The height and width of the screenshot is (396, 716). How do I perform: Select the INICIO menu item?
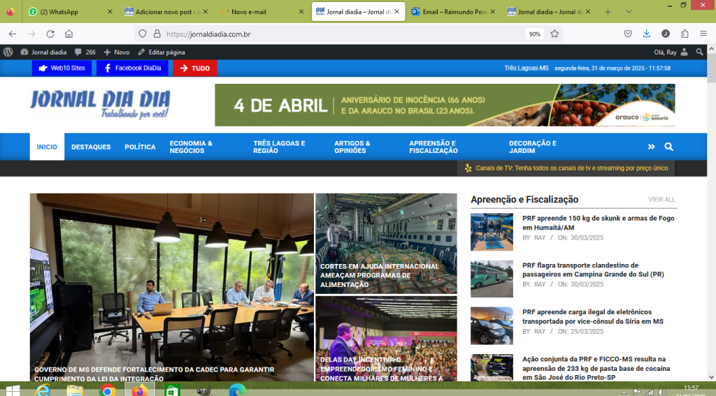click(47, 147)
